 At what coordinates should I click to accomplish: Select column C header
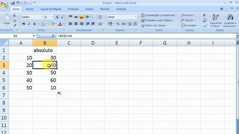(69, 43)
